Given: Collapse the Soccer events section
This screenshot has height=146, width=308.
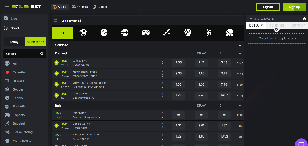Looking at the screenshot, I should coord(240,45).
